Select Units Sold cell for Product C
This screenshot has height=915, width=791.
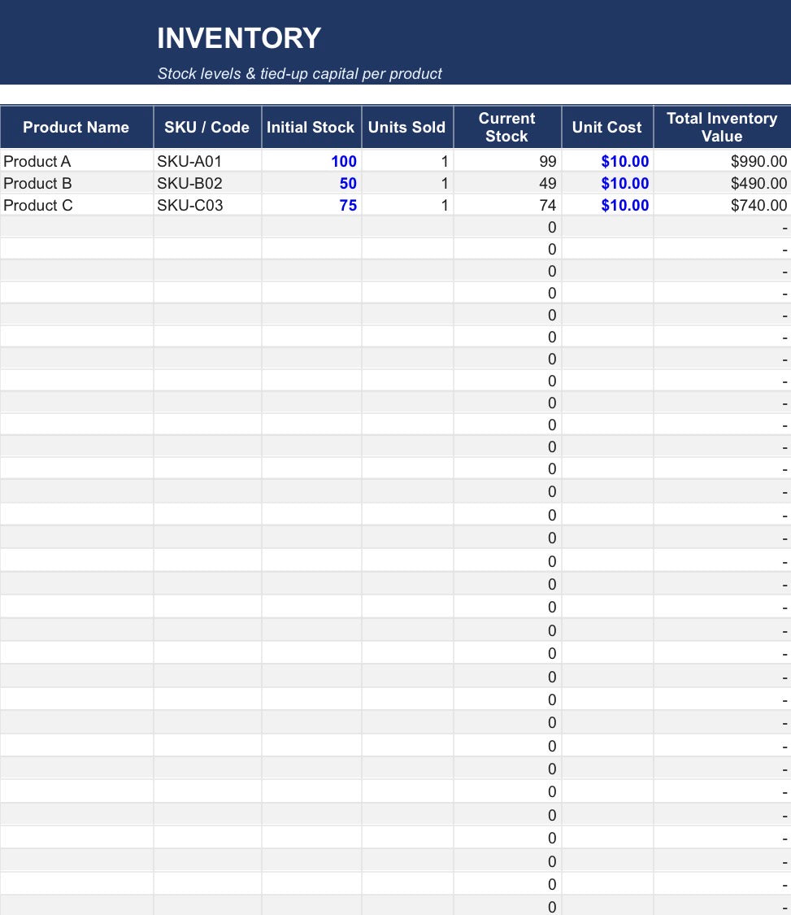tap(407, 206)
